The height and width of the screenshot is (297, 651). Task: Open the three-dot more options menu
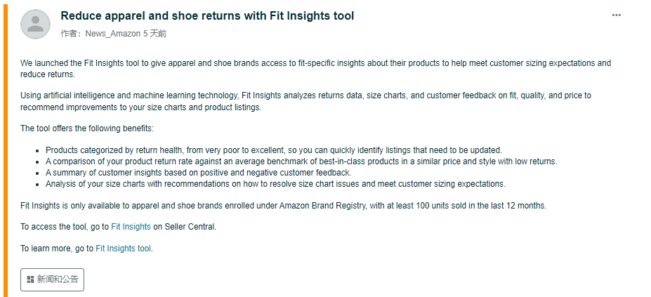pos(616,15)
